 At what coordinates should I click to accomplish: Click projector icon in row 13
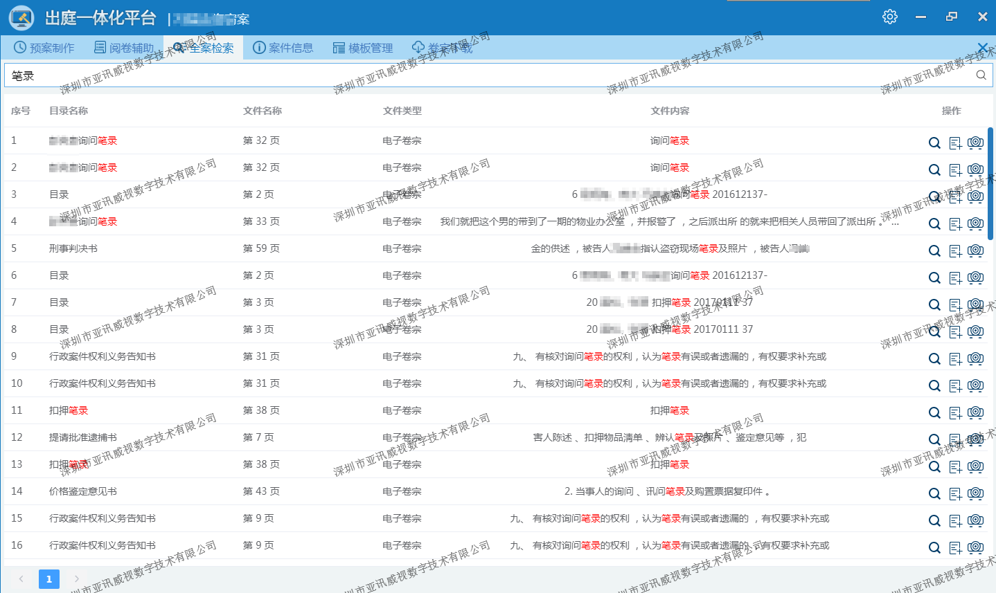pyautogui.click(x=975, y=466)
